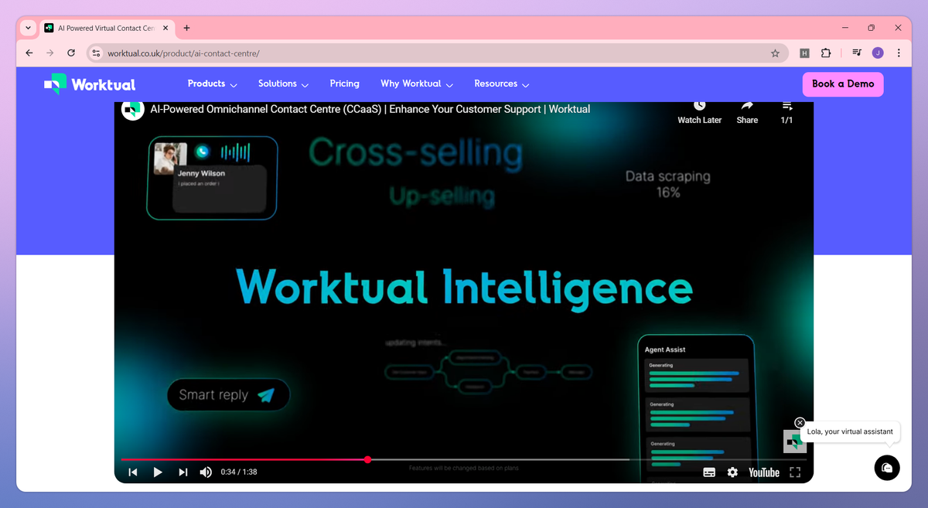The height and width of the screenshot is (508, 928).
Task: Play the video
Action: click(158, 472)
